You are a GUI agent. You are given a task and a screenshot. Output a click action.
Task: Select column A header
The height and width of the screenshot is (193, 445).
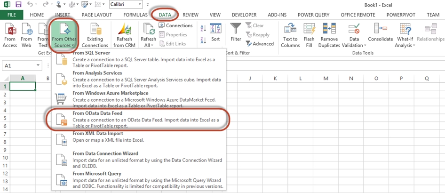(23, 78)
